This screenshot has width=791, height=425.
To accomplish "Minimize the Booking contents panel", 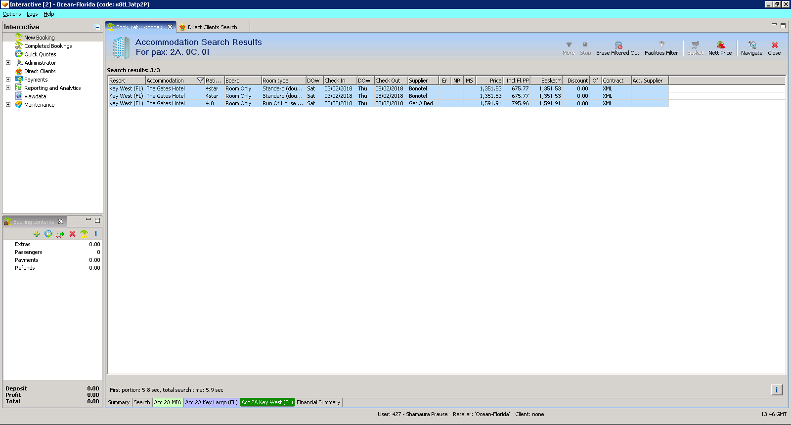I will click(88, 219).
